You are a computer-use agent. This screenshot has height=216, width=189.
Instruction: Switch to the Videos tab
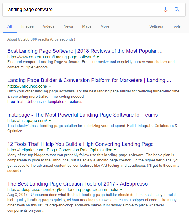point(49,26)
